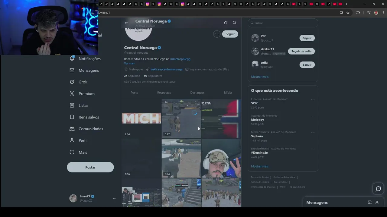Image resolution: width=387 pixels, height=217 pixels.
Task: Expand the footer Mais ··· menu
Action: 284,187
